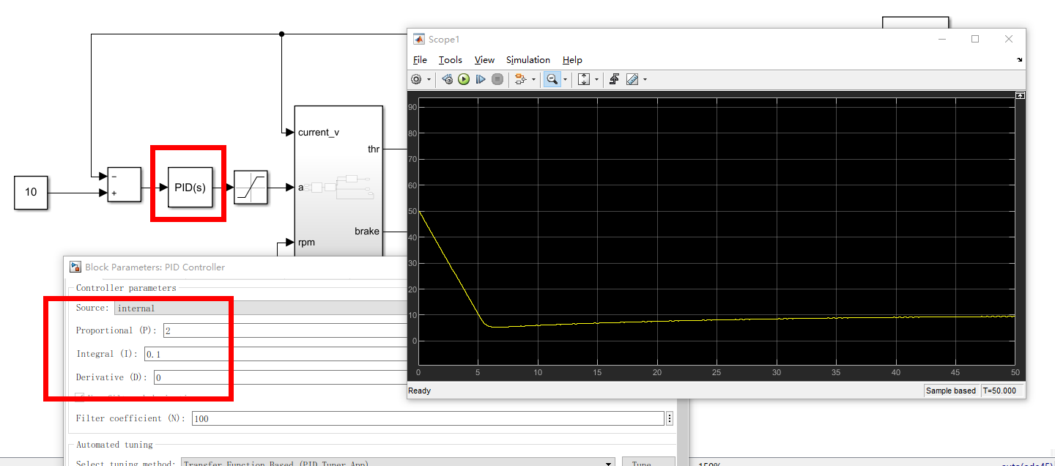Click the Proportional (P) value field
Viewport: 1055px width, 466px height.
pos(284,330)
